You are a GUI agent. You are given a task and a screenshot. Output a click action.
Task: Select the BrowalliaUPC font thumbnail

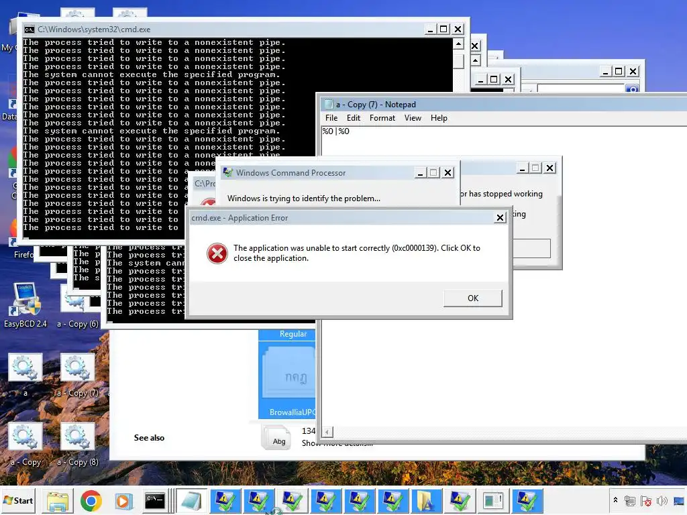pos(288,380)
